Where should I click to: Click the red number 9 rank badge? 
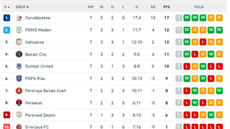[x=7, y=115]
